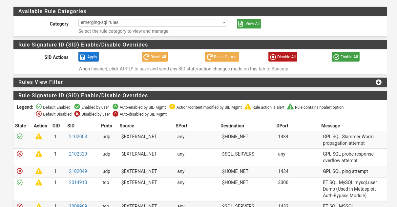Viewport: 397px width, 207px height.
Task: Click the Disabled by user legend icon
Action: pos(77,114)
